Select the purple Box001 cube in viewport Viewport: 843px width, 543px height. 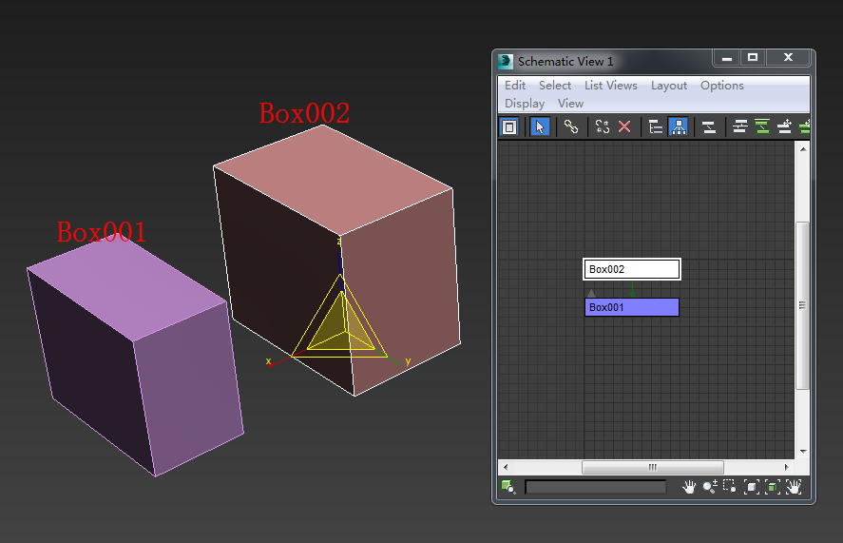(x=137, y=355)
